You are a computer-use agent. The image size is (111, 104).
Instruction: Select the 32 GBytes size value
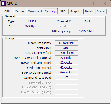32,26
